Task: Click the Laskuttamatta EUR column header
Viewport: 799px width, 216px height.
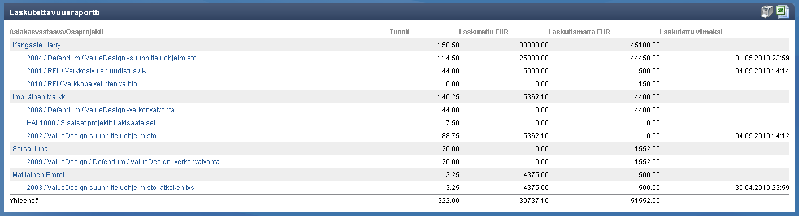Action: 579,32
